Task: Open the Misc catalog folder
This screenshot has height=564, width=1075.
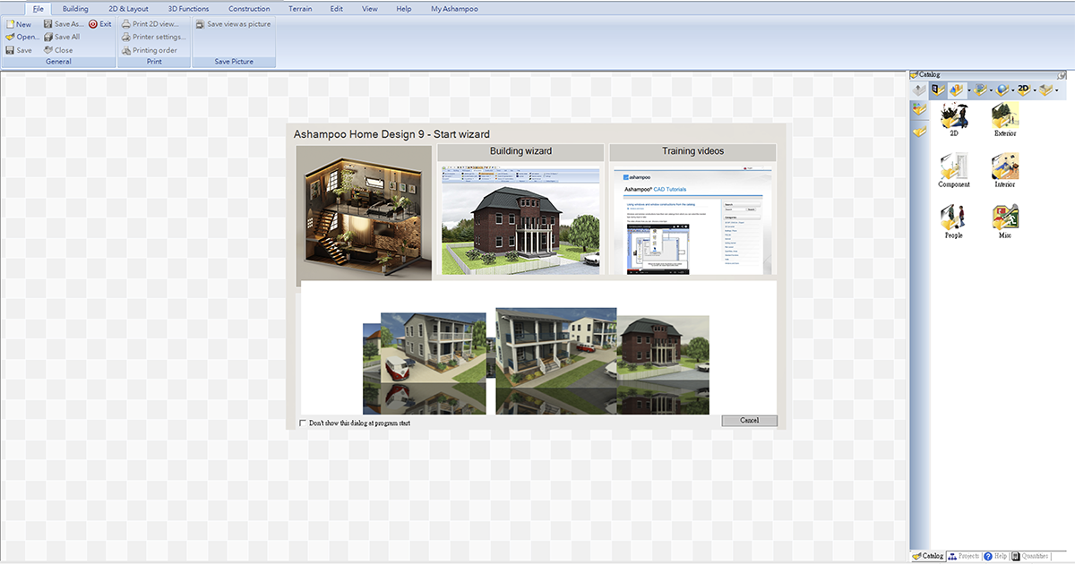Action: 1005,219
